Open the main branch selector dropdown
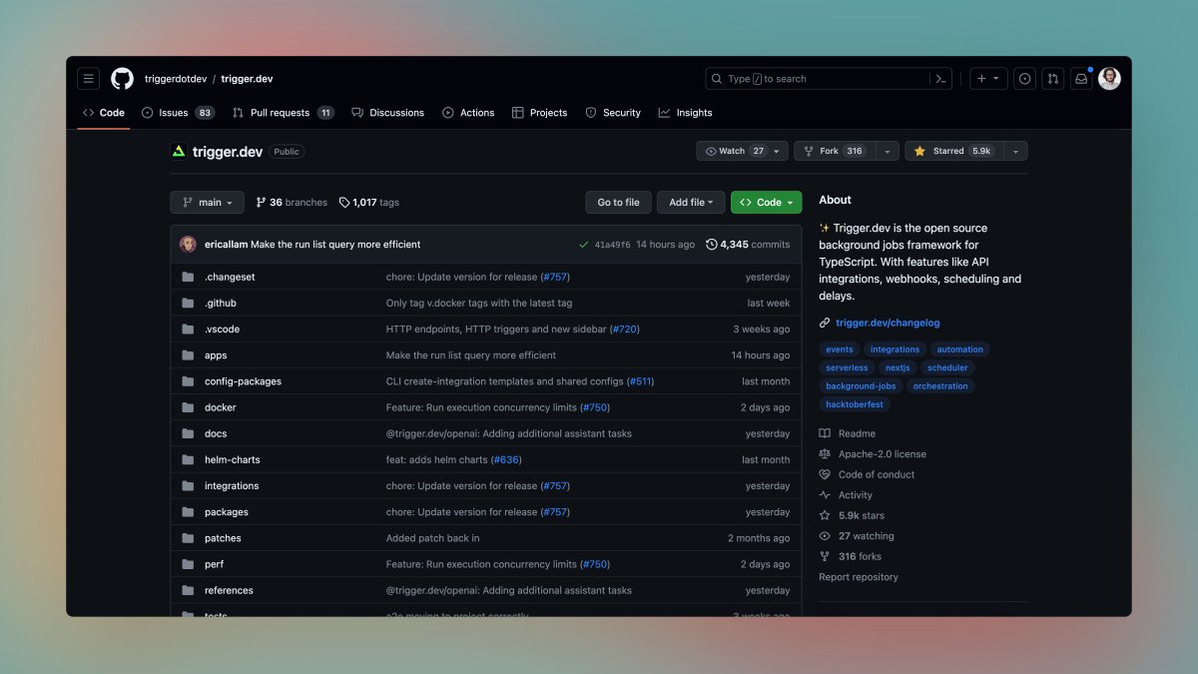Image resolution: width=1198 pixels, height=674 pixels. pos(208,203)
